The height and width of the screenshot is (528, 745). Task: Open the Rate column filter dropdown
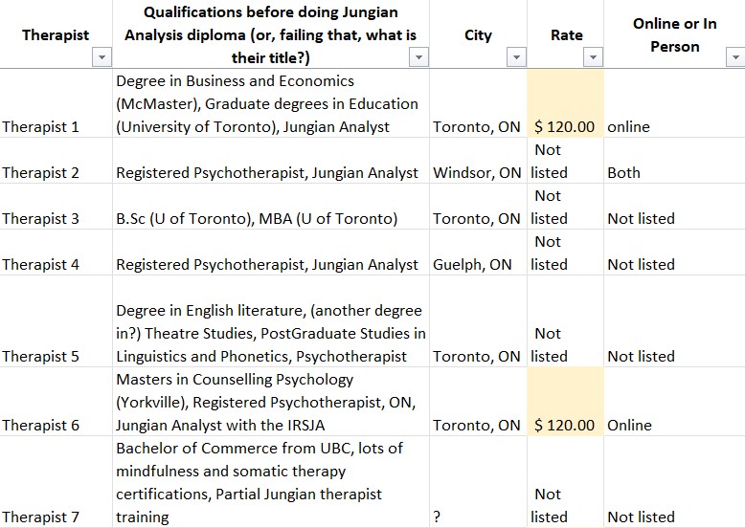coord(593,58)
